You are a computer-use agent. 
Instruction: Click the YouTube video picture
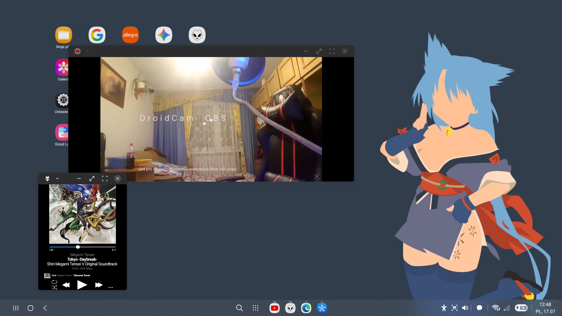pos(211,119)
